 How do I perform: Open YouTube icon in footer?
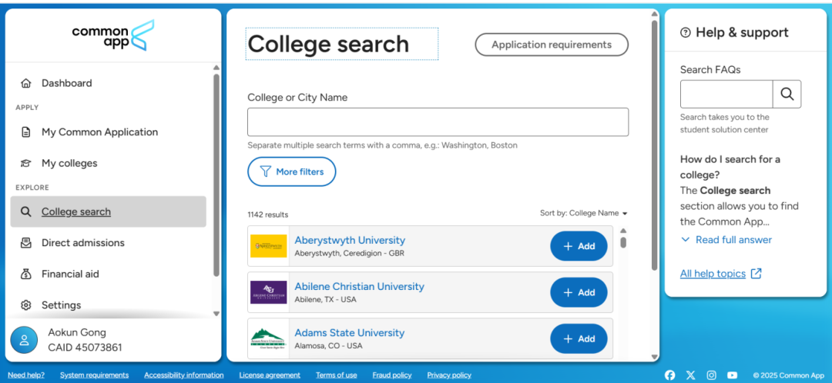[732, 375]
